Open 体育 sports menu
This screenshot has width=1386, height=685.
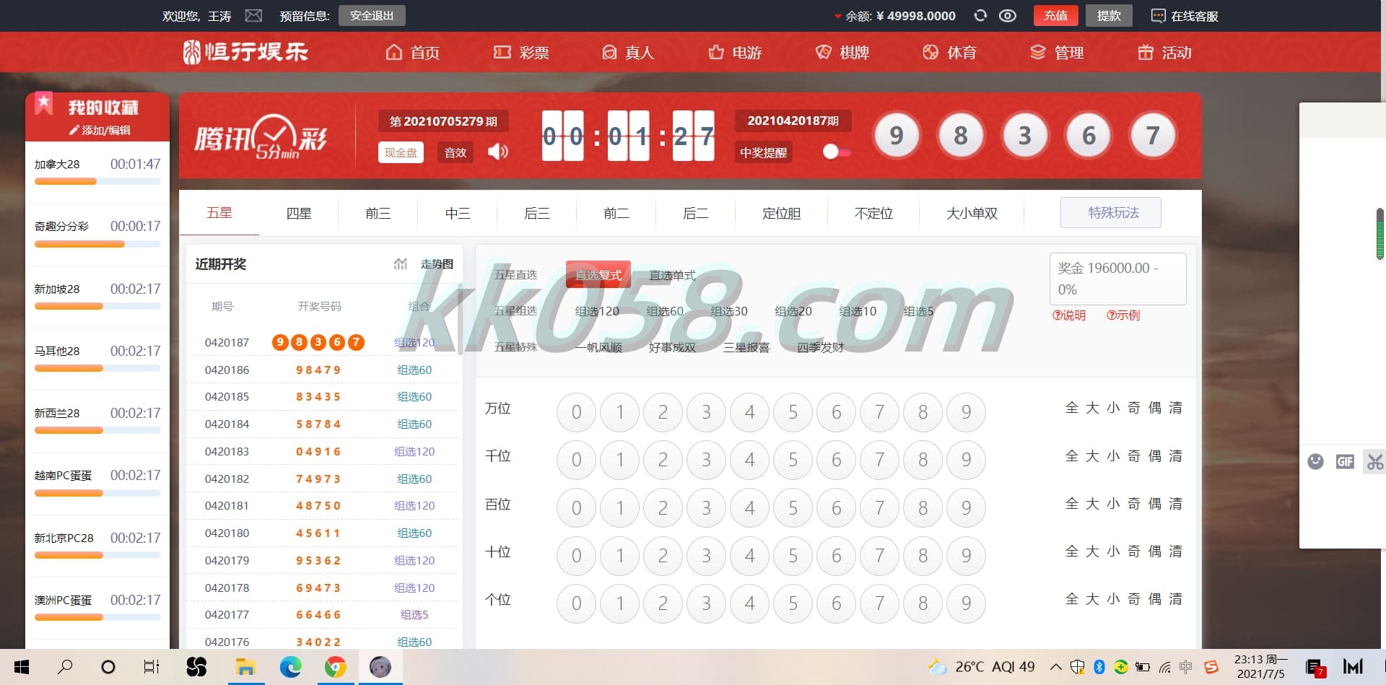pos(949,52)
